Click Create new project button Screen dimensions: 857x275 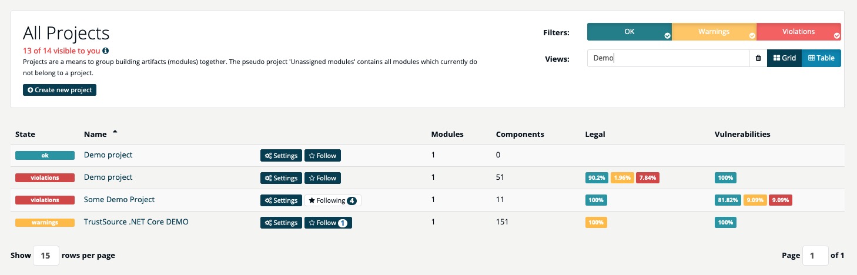click(x=59, y=90)
